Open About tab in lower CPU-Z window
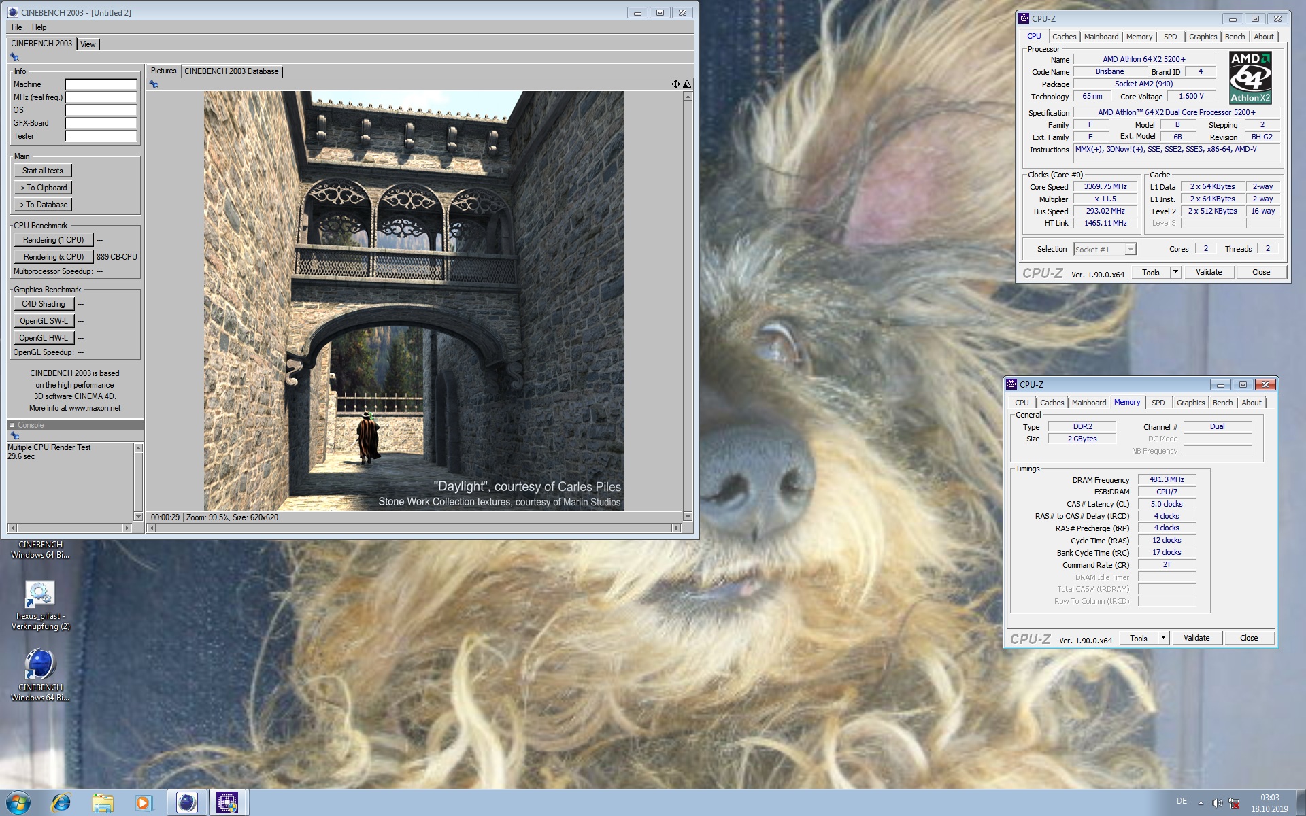The image size is (1306, 816). [1251, 403]
